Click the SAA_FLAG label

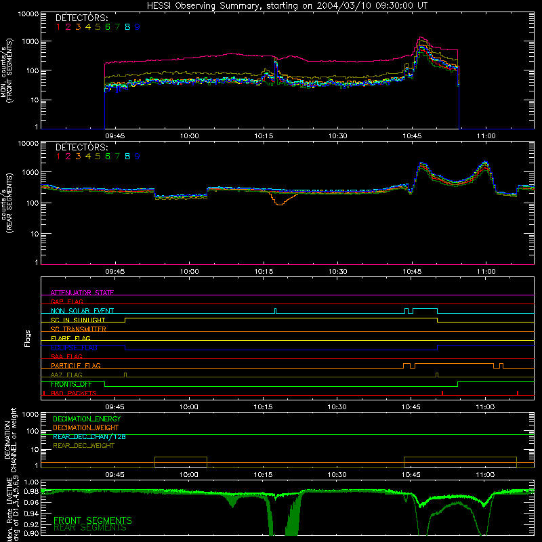coord(66,356)
